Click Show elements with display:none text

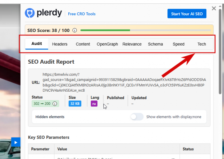174,117
